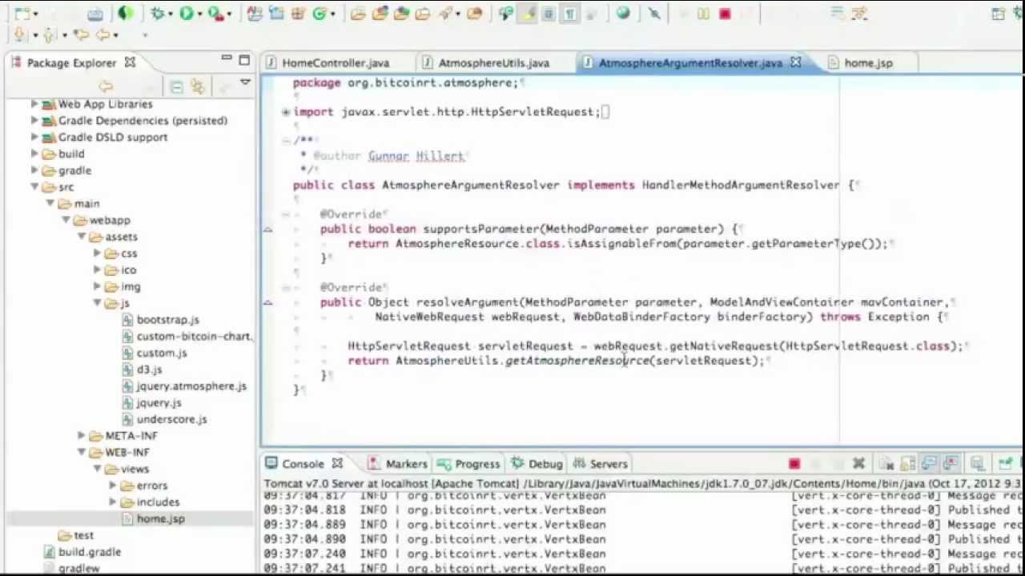
Task: Collapse All in Package Explorer
Action: 176,86
